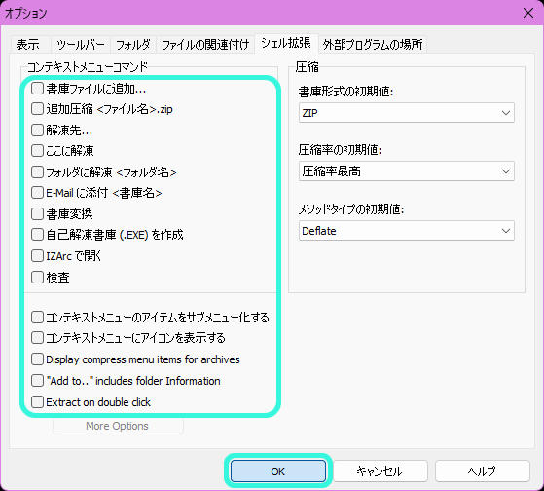Close the オプション dialog window
This screenshot has height=491, width=544.
click(528, 14)
